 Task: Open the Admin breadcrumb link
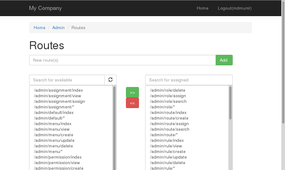pos(58,28)
